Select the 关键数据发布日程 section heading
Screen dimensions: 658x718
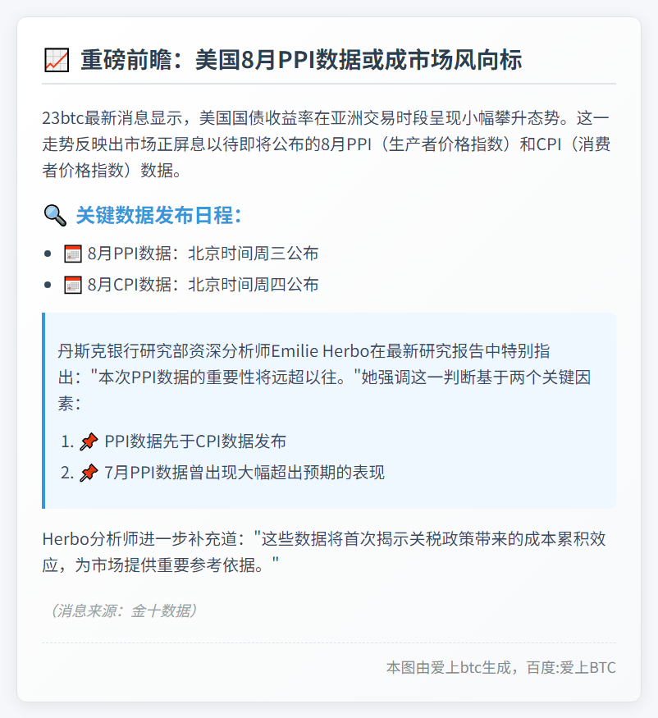coord(158,216)
